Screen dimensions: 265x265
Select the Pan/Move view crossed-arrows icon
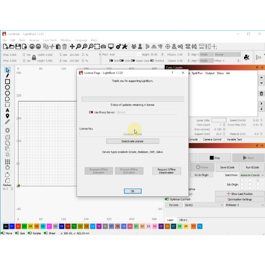(x=72, y=46)
